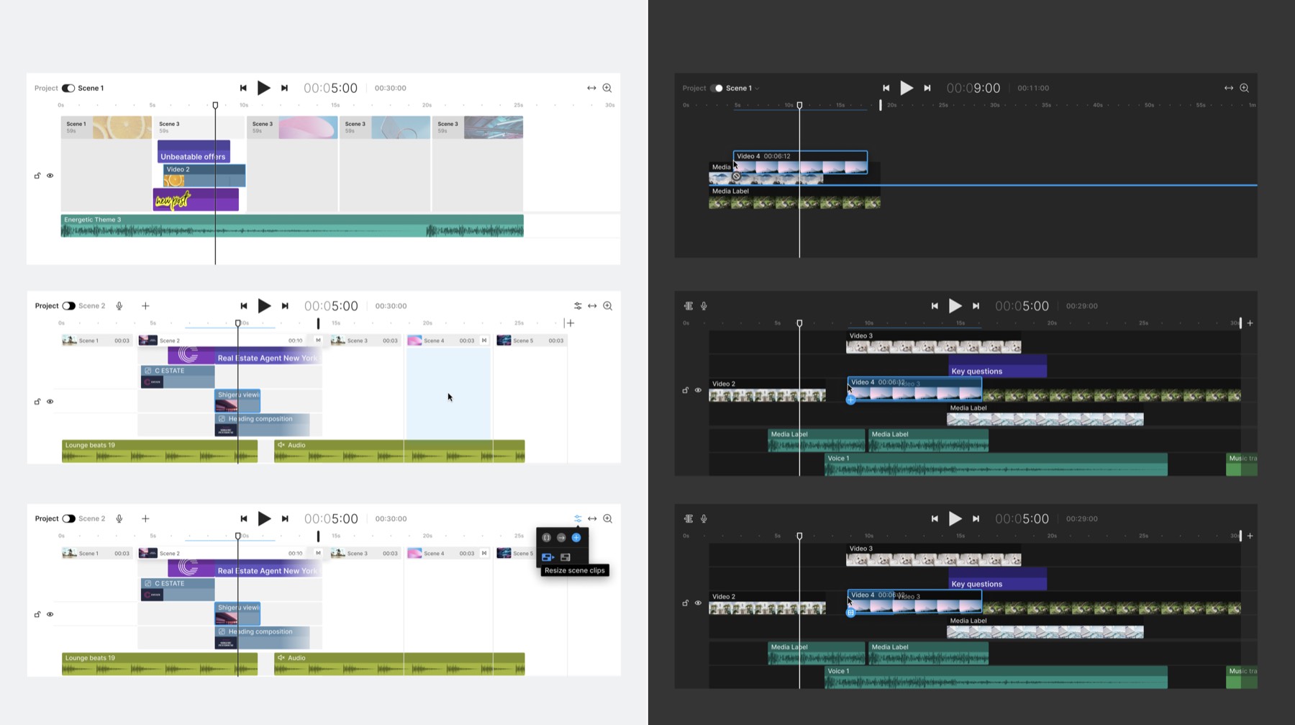Screen dimensions: 1295x725
Task: Play the middle-right dark timeline
Action: 955,306
